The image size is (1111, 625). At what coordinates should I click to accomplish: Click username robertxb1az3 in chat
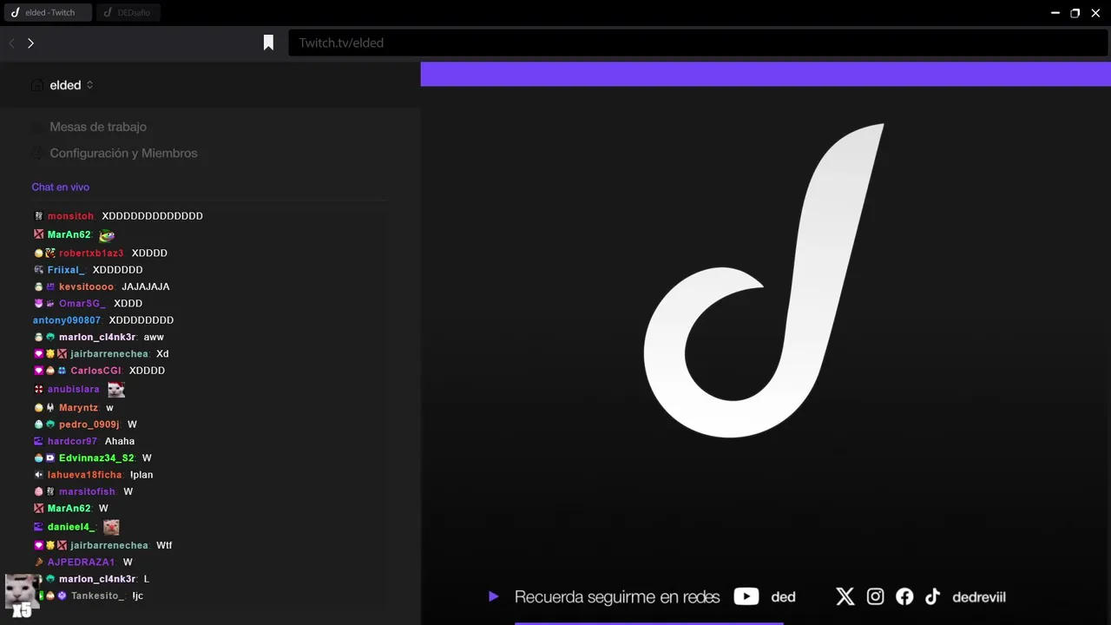[x=91, y=253]
